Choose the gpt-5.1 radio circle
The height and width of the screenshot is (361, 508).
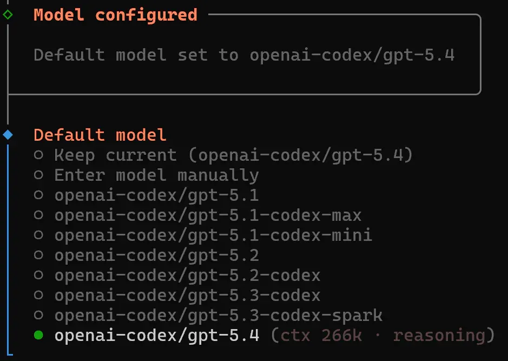tap(38, 195)
